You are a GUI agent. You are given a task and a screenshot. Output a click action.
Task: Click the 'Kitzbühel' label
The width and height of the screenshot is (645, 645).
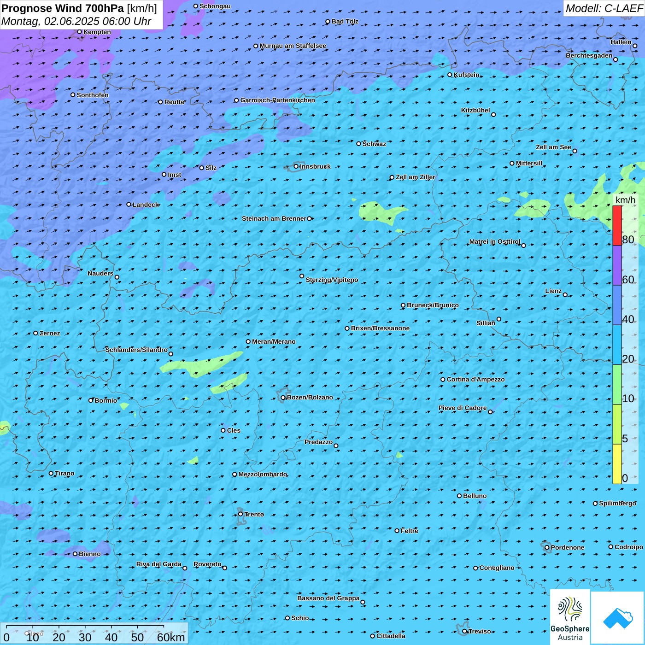[476, 110]
